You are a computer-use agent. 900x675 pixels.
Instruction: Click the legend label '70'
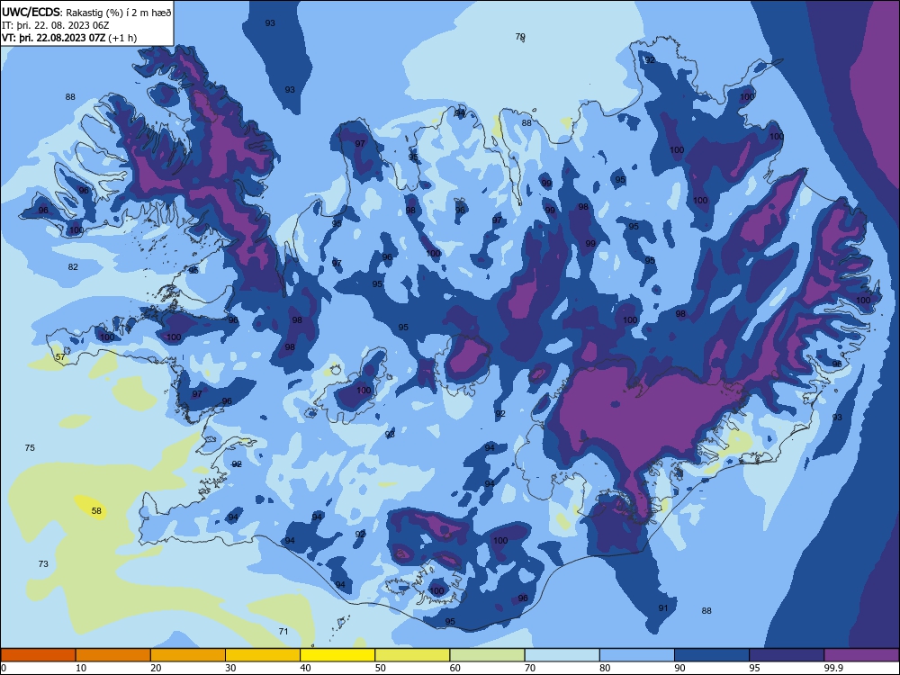point(530,668)
